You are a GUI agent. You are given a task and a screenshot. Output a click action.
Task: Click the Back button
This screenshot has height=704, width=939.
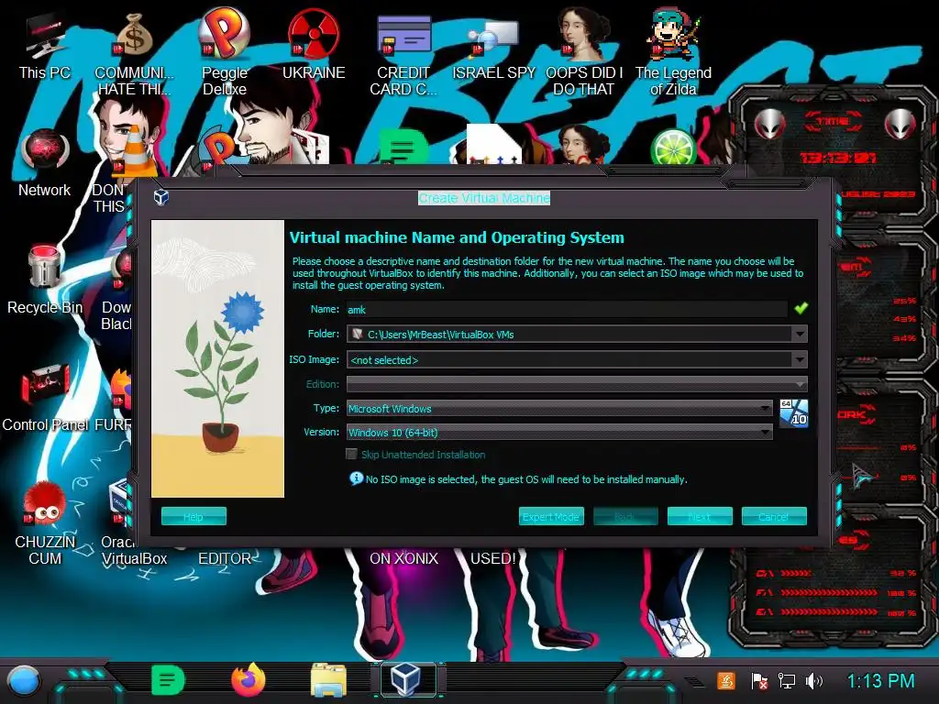pyautogui.click(x=625, y=516)
